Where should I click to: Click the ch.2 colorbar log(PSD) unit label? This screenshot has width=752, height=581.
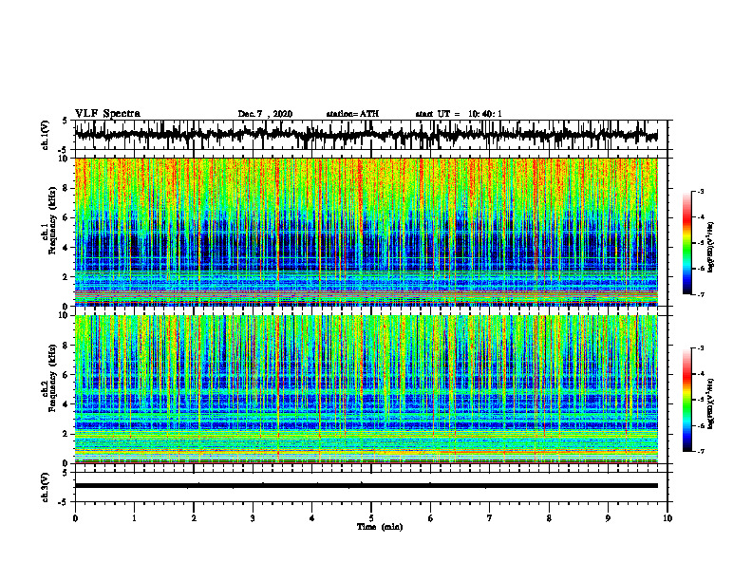click(711, 403)
